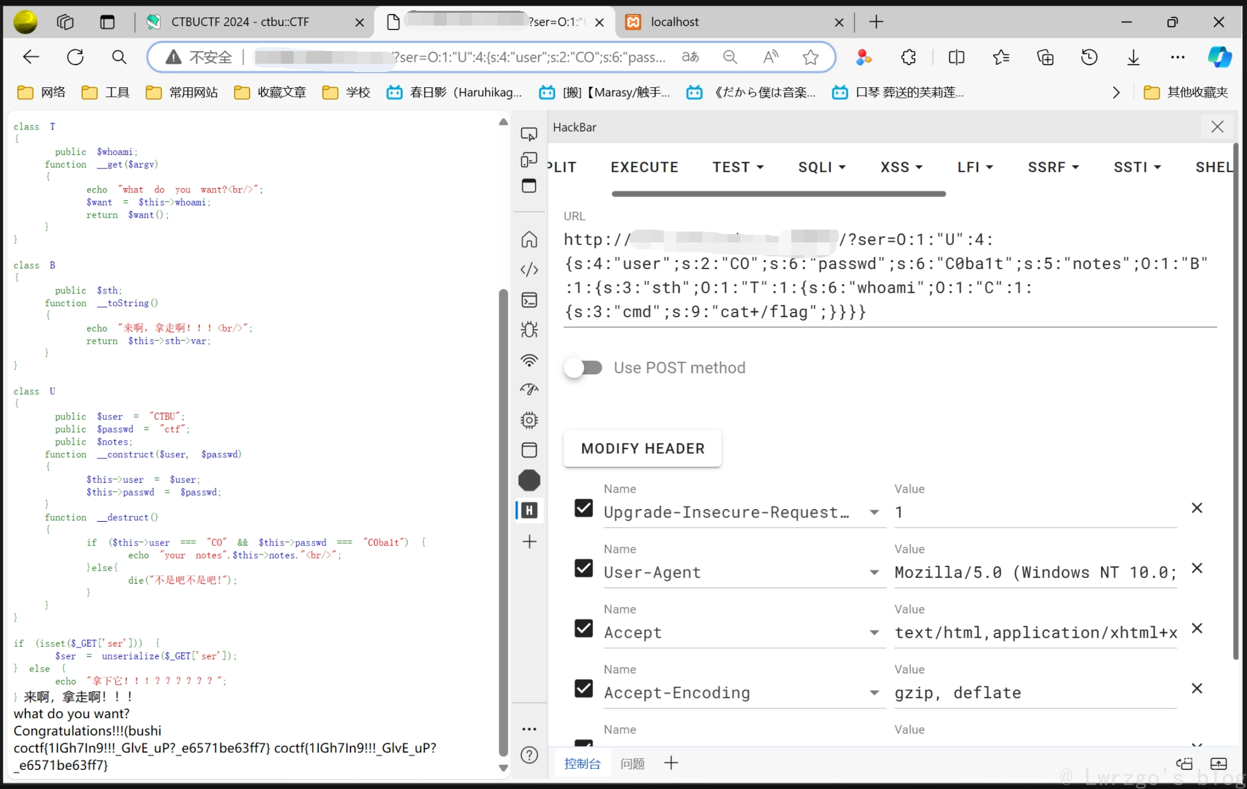
Task: Open name dropdown for Accept-Encoding header
Action: pyautogui.click(x=874, y=693)
